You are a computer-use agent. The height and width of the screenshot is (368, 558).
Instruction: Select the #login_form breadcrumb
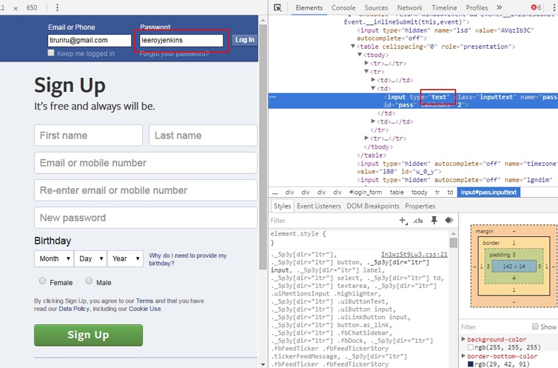click(365, 192)
